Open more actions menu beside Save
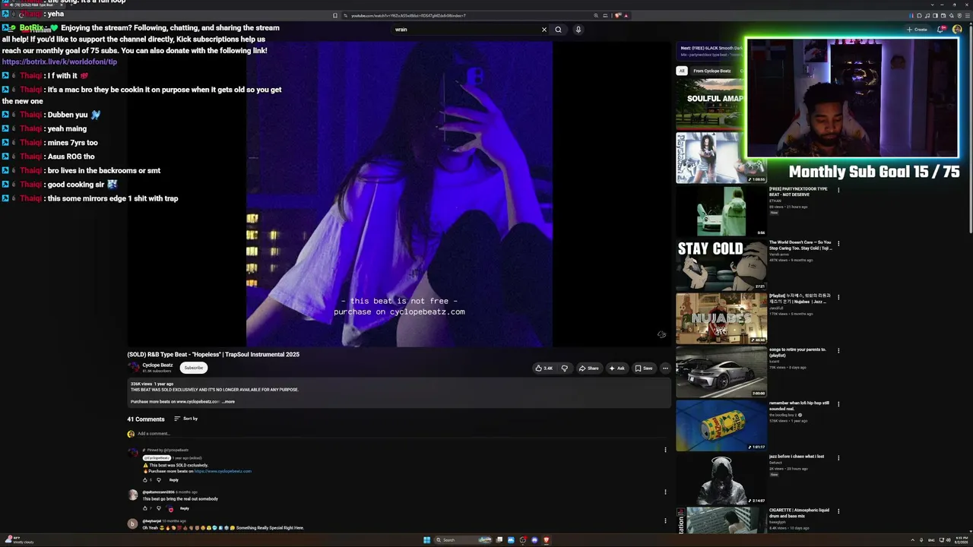973x547 pixels. click(665, 368)
